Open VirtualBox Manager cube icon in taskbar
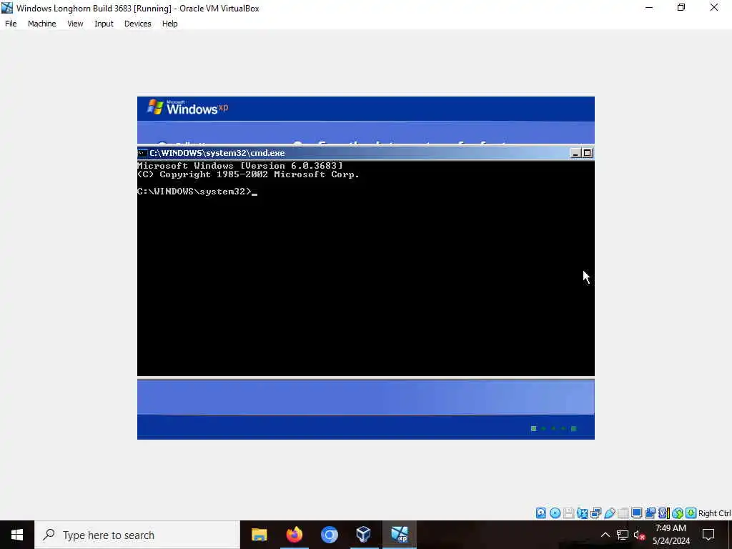This screenshot has height=549, width=732. (x=364, y=535)
